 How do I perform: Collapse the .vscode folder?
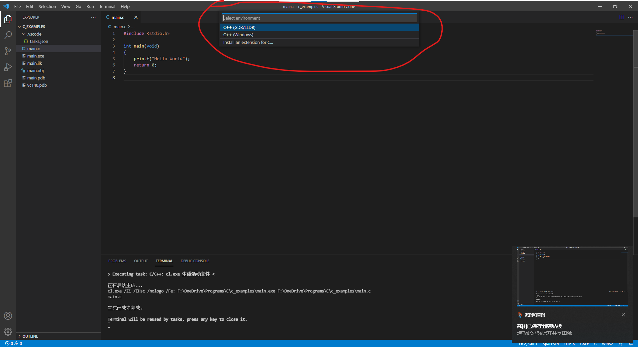click(24, 34)
